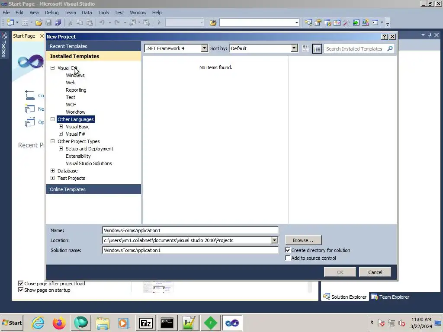Switch to the Team Explorer tab
The image size is (443, 332).
pyautogui.click(x=391, y=297)
